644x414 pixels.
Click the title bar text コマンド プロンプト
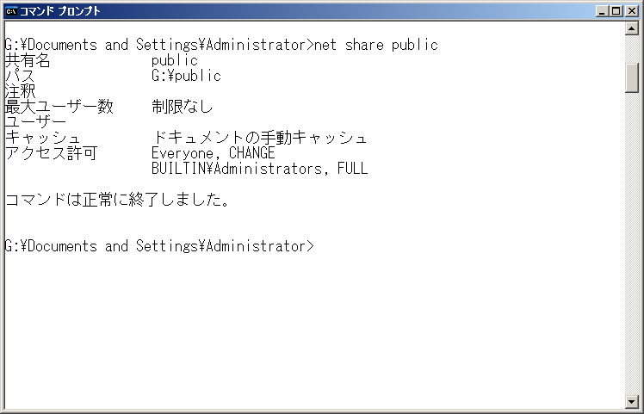(x=60, y=11)
